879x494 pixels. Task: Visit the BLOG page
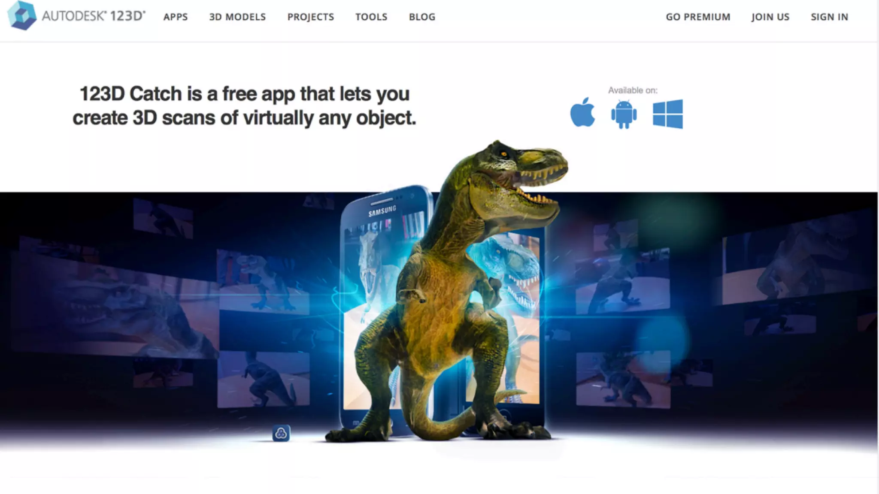(x=422, y=17)
